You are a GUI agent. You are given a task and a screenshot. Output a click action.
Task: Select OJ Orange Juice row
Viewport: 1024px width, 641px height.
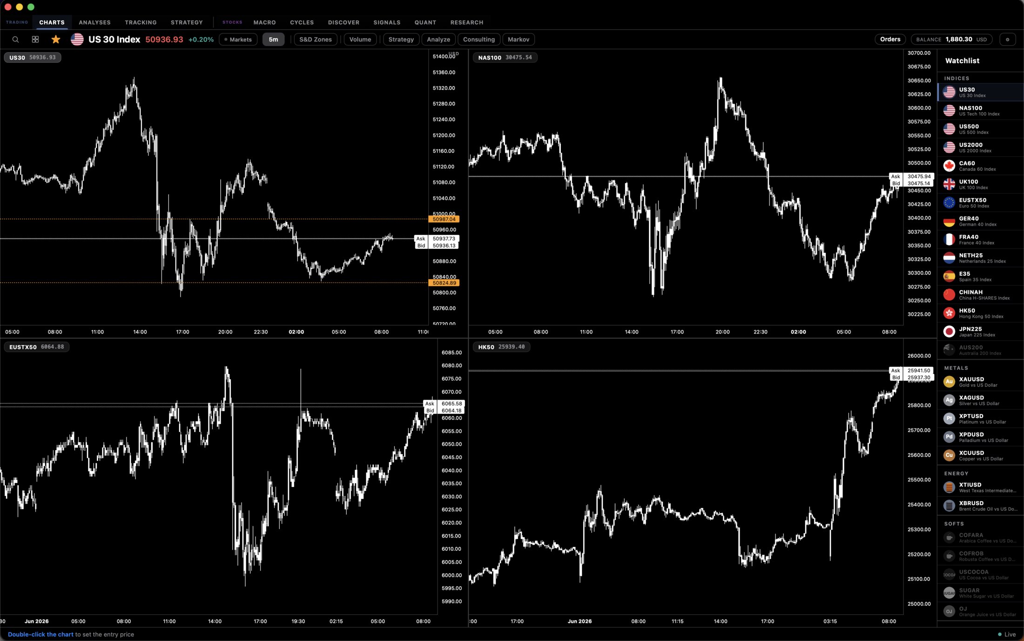point(980,611)
